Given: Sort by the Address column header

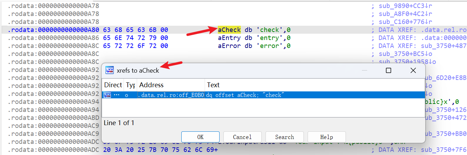Looking at the screenshot, I should tap(151, 85).
